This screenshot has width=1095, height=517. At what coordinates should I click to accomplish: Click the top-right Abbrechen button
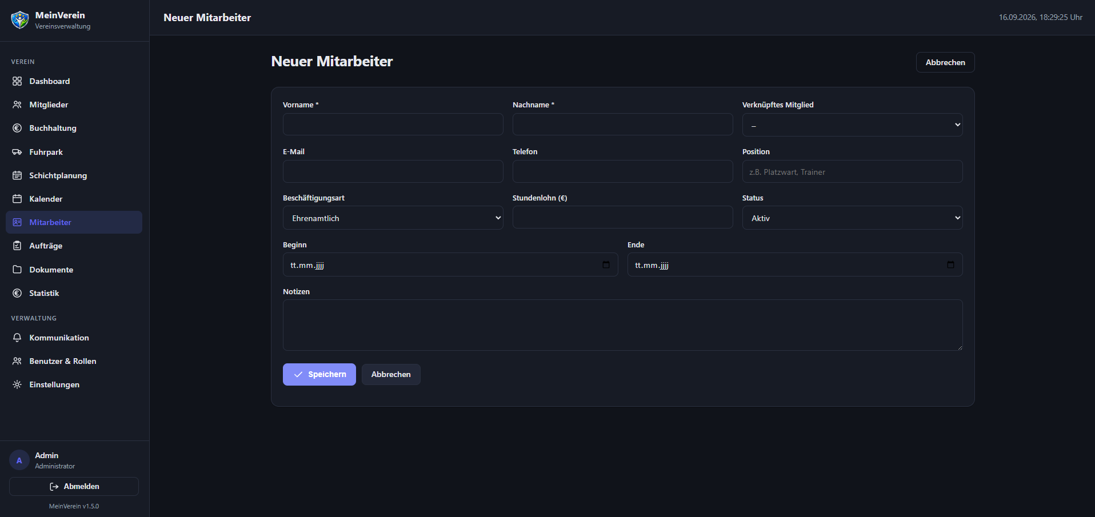[x=945, y=62]
